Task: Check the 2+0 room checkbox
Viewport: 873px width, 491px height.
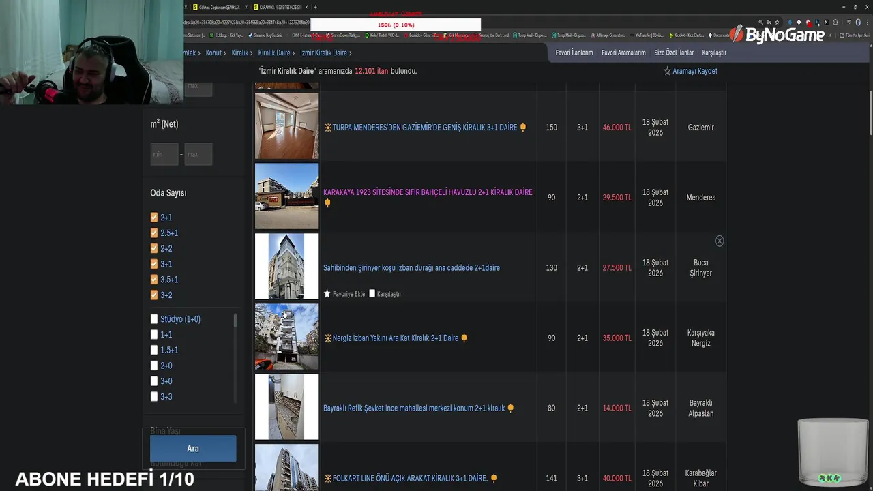Action: (x=154, y=366)
